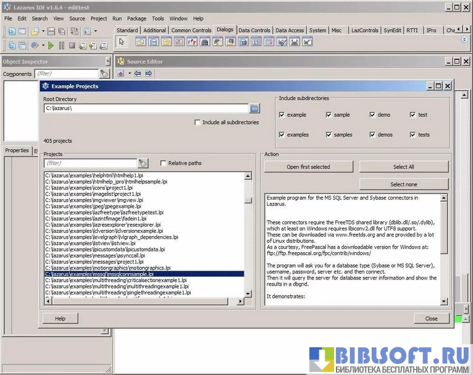Click the Pause button in toolbar

(62, 45)
